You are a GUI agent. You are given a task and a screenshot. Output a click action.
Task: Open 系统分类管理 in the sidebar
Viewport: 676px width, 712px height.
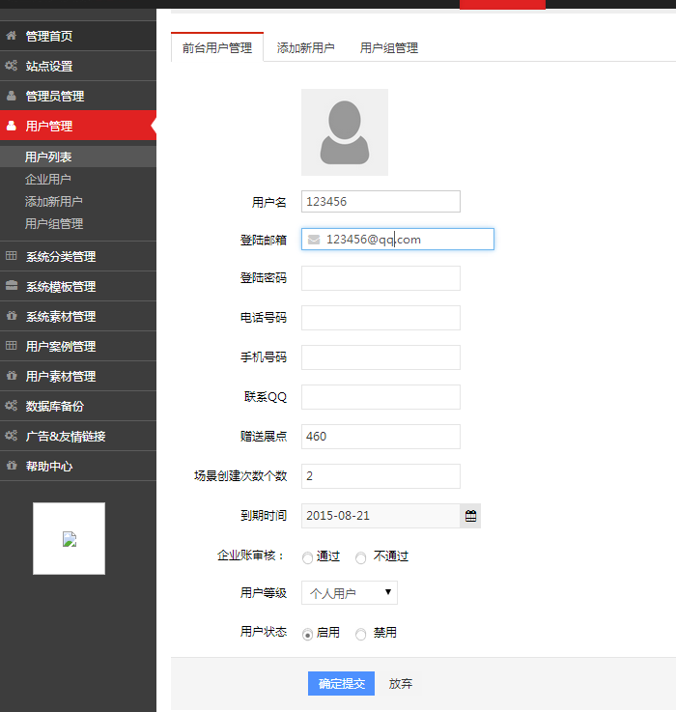78,256
